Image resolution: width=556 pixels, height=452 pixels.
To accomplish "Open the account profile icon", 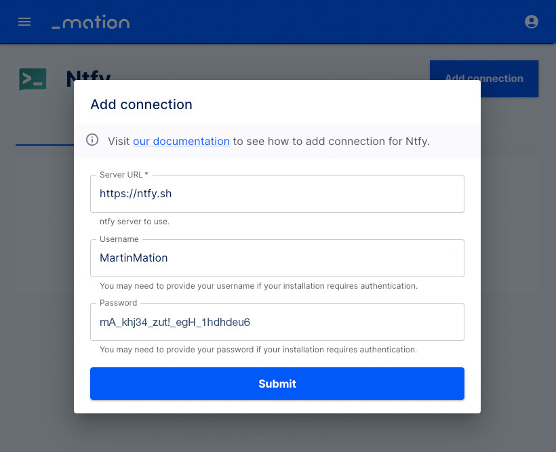I will click(x=531, y=22).
